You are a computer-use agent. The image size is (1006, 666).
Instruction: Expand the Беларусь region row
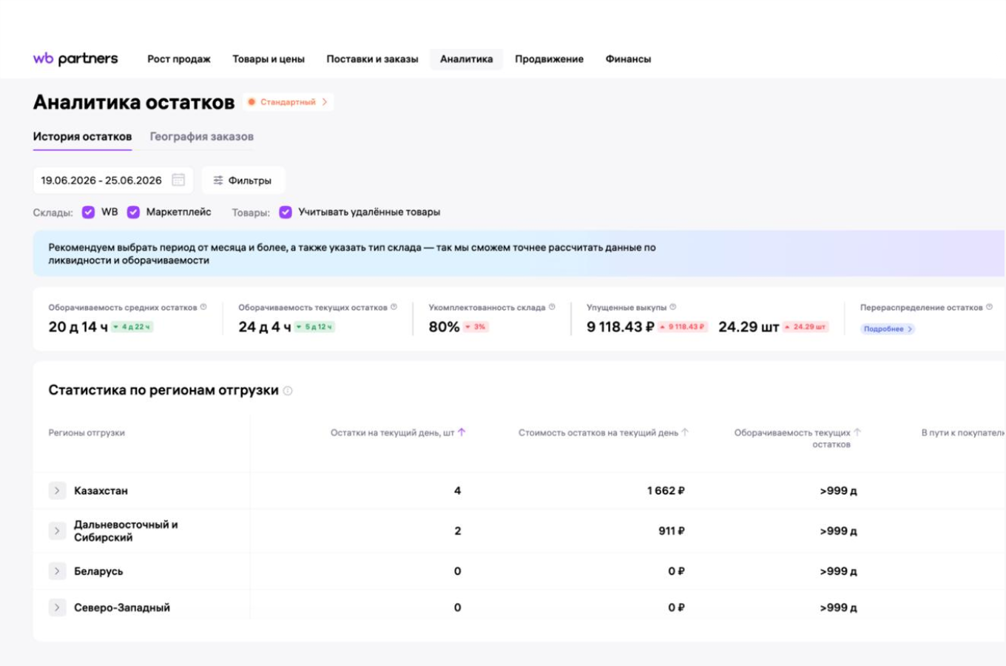click(x=57, y=571)
